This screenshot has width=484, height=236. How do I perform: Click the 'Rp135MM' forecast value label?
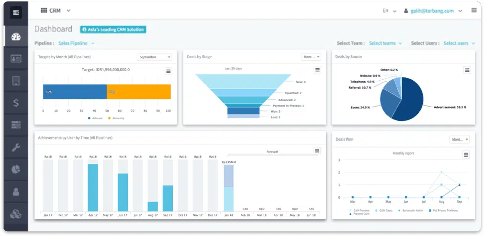[229, 162]
